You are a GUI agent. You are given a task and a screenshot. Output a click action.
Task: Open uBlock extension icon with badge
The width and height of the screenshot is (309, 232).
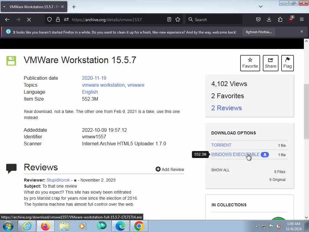(291, 19)
